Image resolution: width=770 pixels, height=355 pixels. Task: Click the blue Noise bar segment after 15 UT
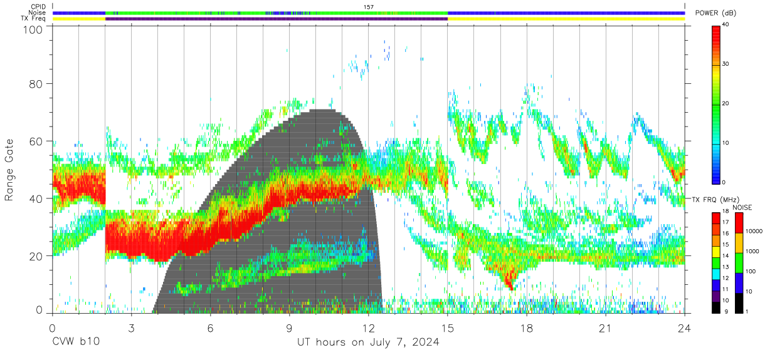click(566, 13)
